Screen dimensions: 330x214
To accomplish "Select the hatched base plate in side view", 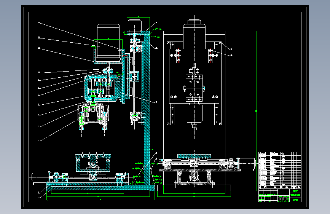I will [x=100, y=188].
